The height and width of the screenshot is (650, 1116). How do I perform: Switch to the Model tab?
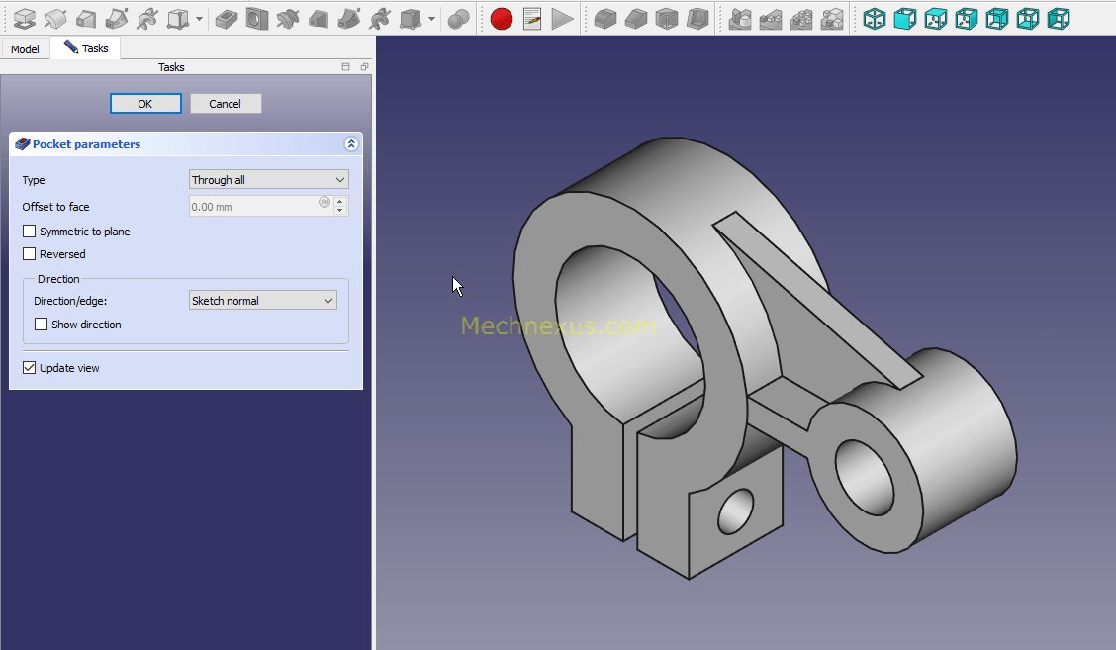pos(25,48)
